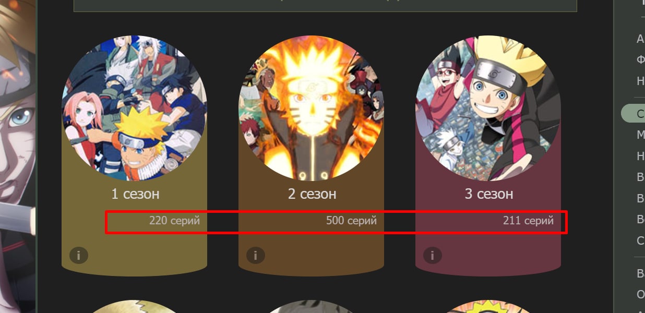The image size is (645, 313).
Task: Open the "2 сезон" title link
Action: click(x=312, y=194)
